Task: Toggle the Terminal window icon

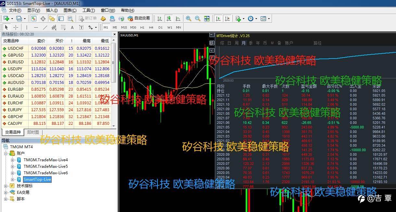Action: coord(60,19)
